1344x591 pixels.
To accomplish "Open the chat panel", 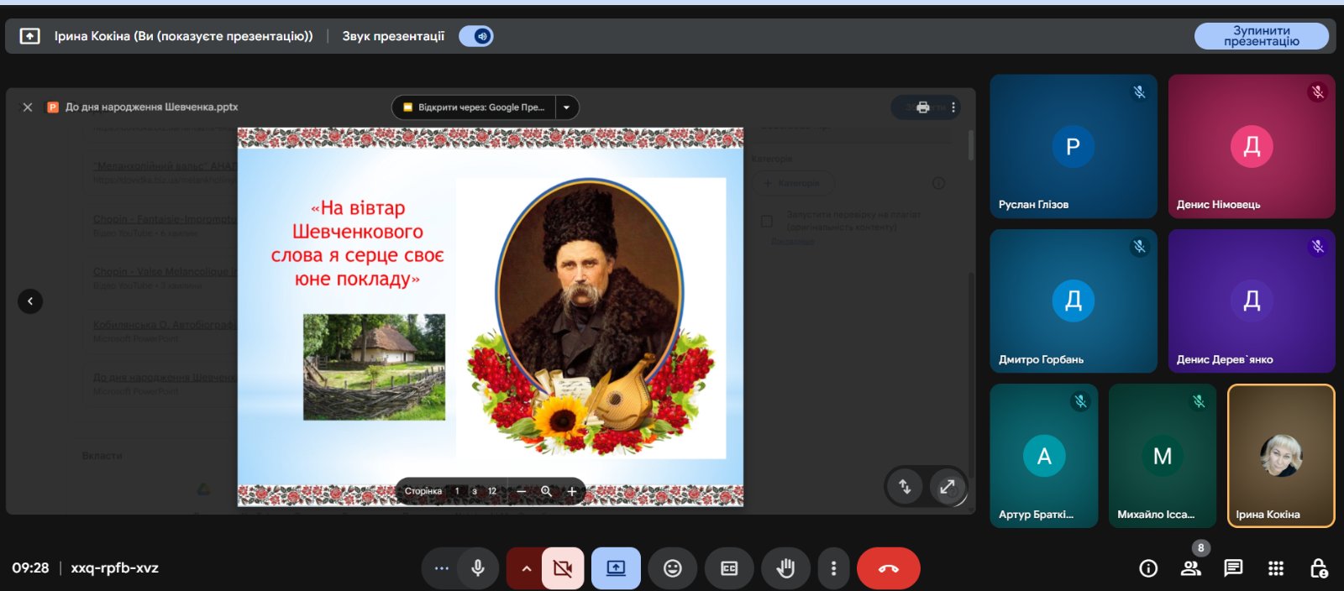I will click(x=1233, y=568).
